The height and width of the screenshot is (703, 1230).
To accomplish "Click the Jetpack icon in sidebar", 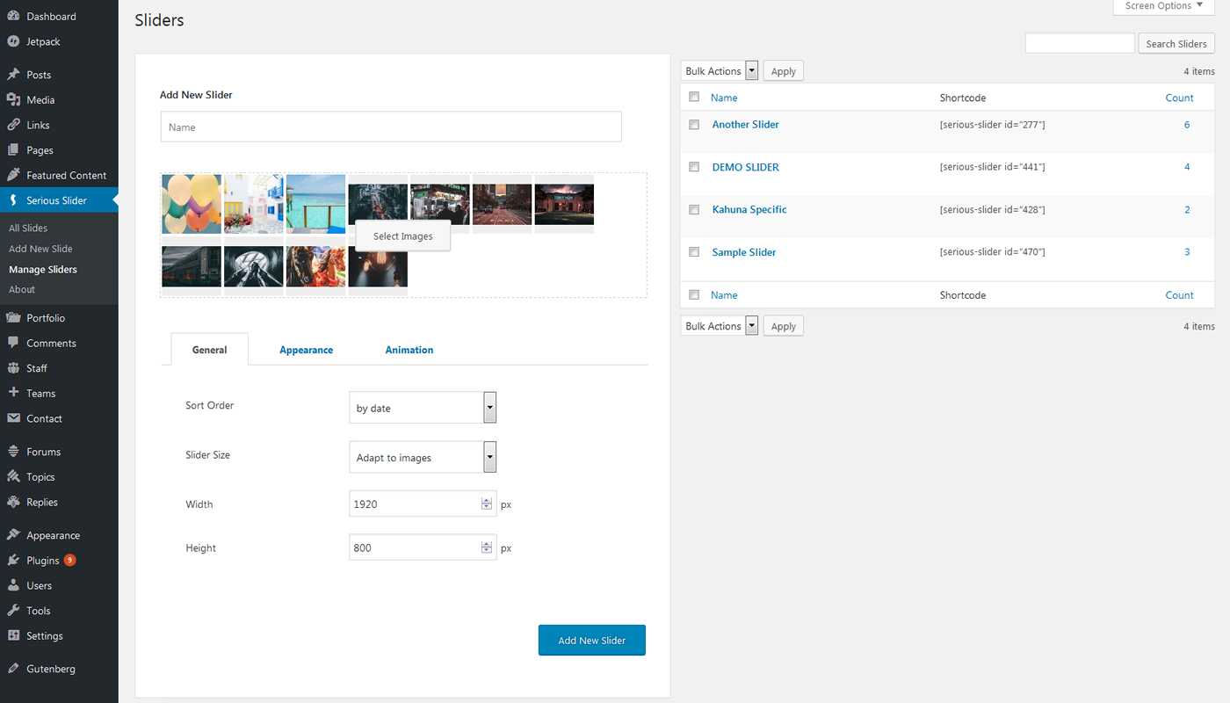I will click(x=13, y=41).
